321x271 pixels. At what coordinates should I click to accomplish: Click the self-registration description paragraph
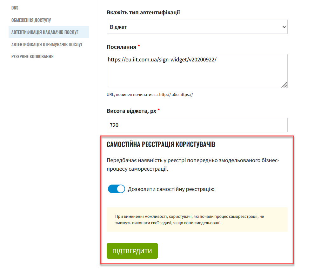[193, 165]
